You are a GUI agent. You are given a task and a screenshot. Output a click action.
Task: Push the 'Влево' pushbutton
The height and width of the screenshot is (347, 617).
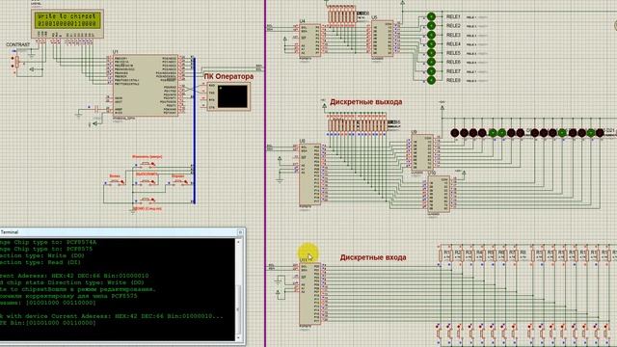pos(117,182)
